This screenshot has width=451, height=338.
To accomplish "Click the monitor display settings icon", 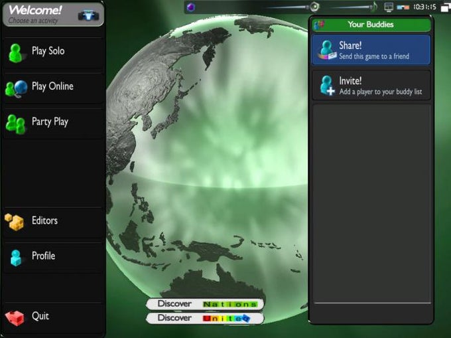I will pyautogui.click(x=389, y=7).
